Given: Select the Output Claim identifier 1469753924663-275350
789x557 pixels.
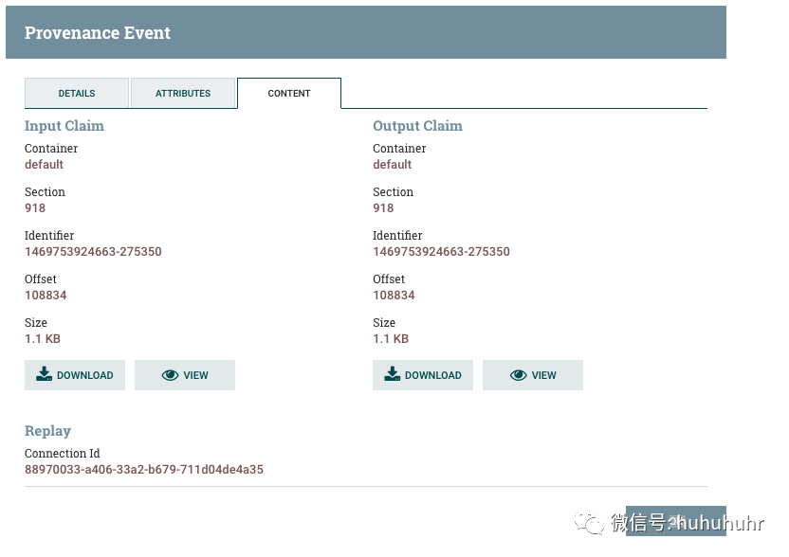Looking at the screenshot, I should point(441,251).
